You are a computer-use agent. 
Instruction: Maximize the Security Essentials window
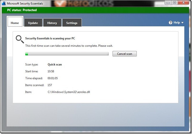point(175,3)
